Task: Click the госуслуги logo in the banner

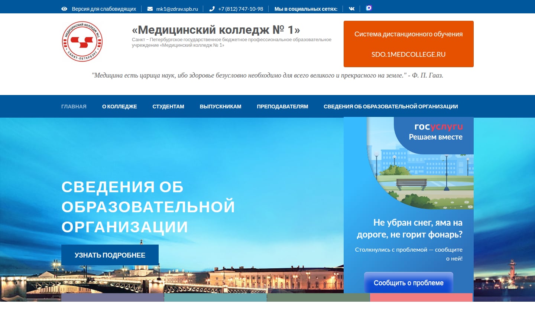Action: (x=438, y=127)
